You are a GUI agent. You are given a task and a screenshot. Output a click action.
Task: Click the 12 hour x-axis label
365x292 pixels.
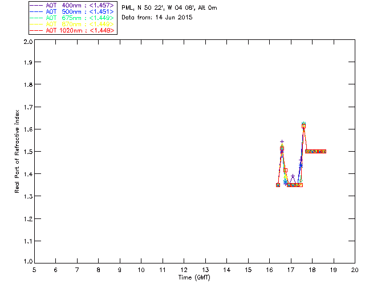pos(184,270)
